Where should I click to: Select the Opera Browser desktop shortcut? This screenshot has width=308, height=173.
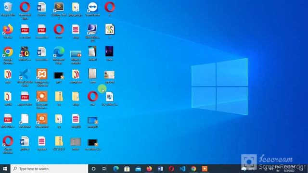8,145
